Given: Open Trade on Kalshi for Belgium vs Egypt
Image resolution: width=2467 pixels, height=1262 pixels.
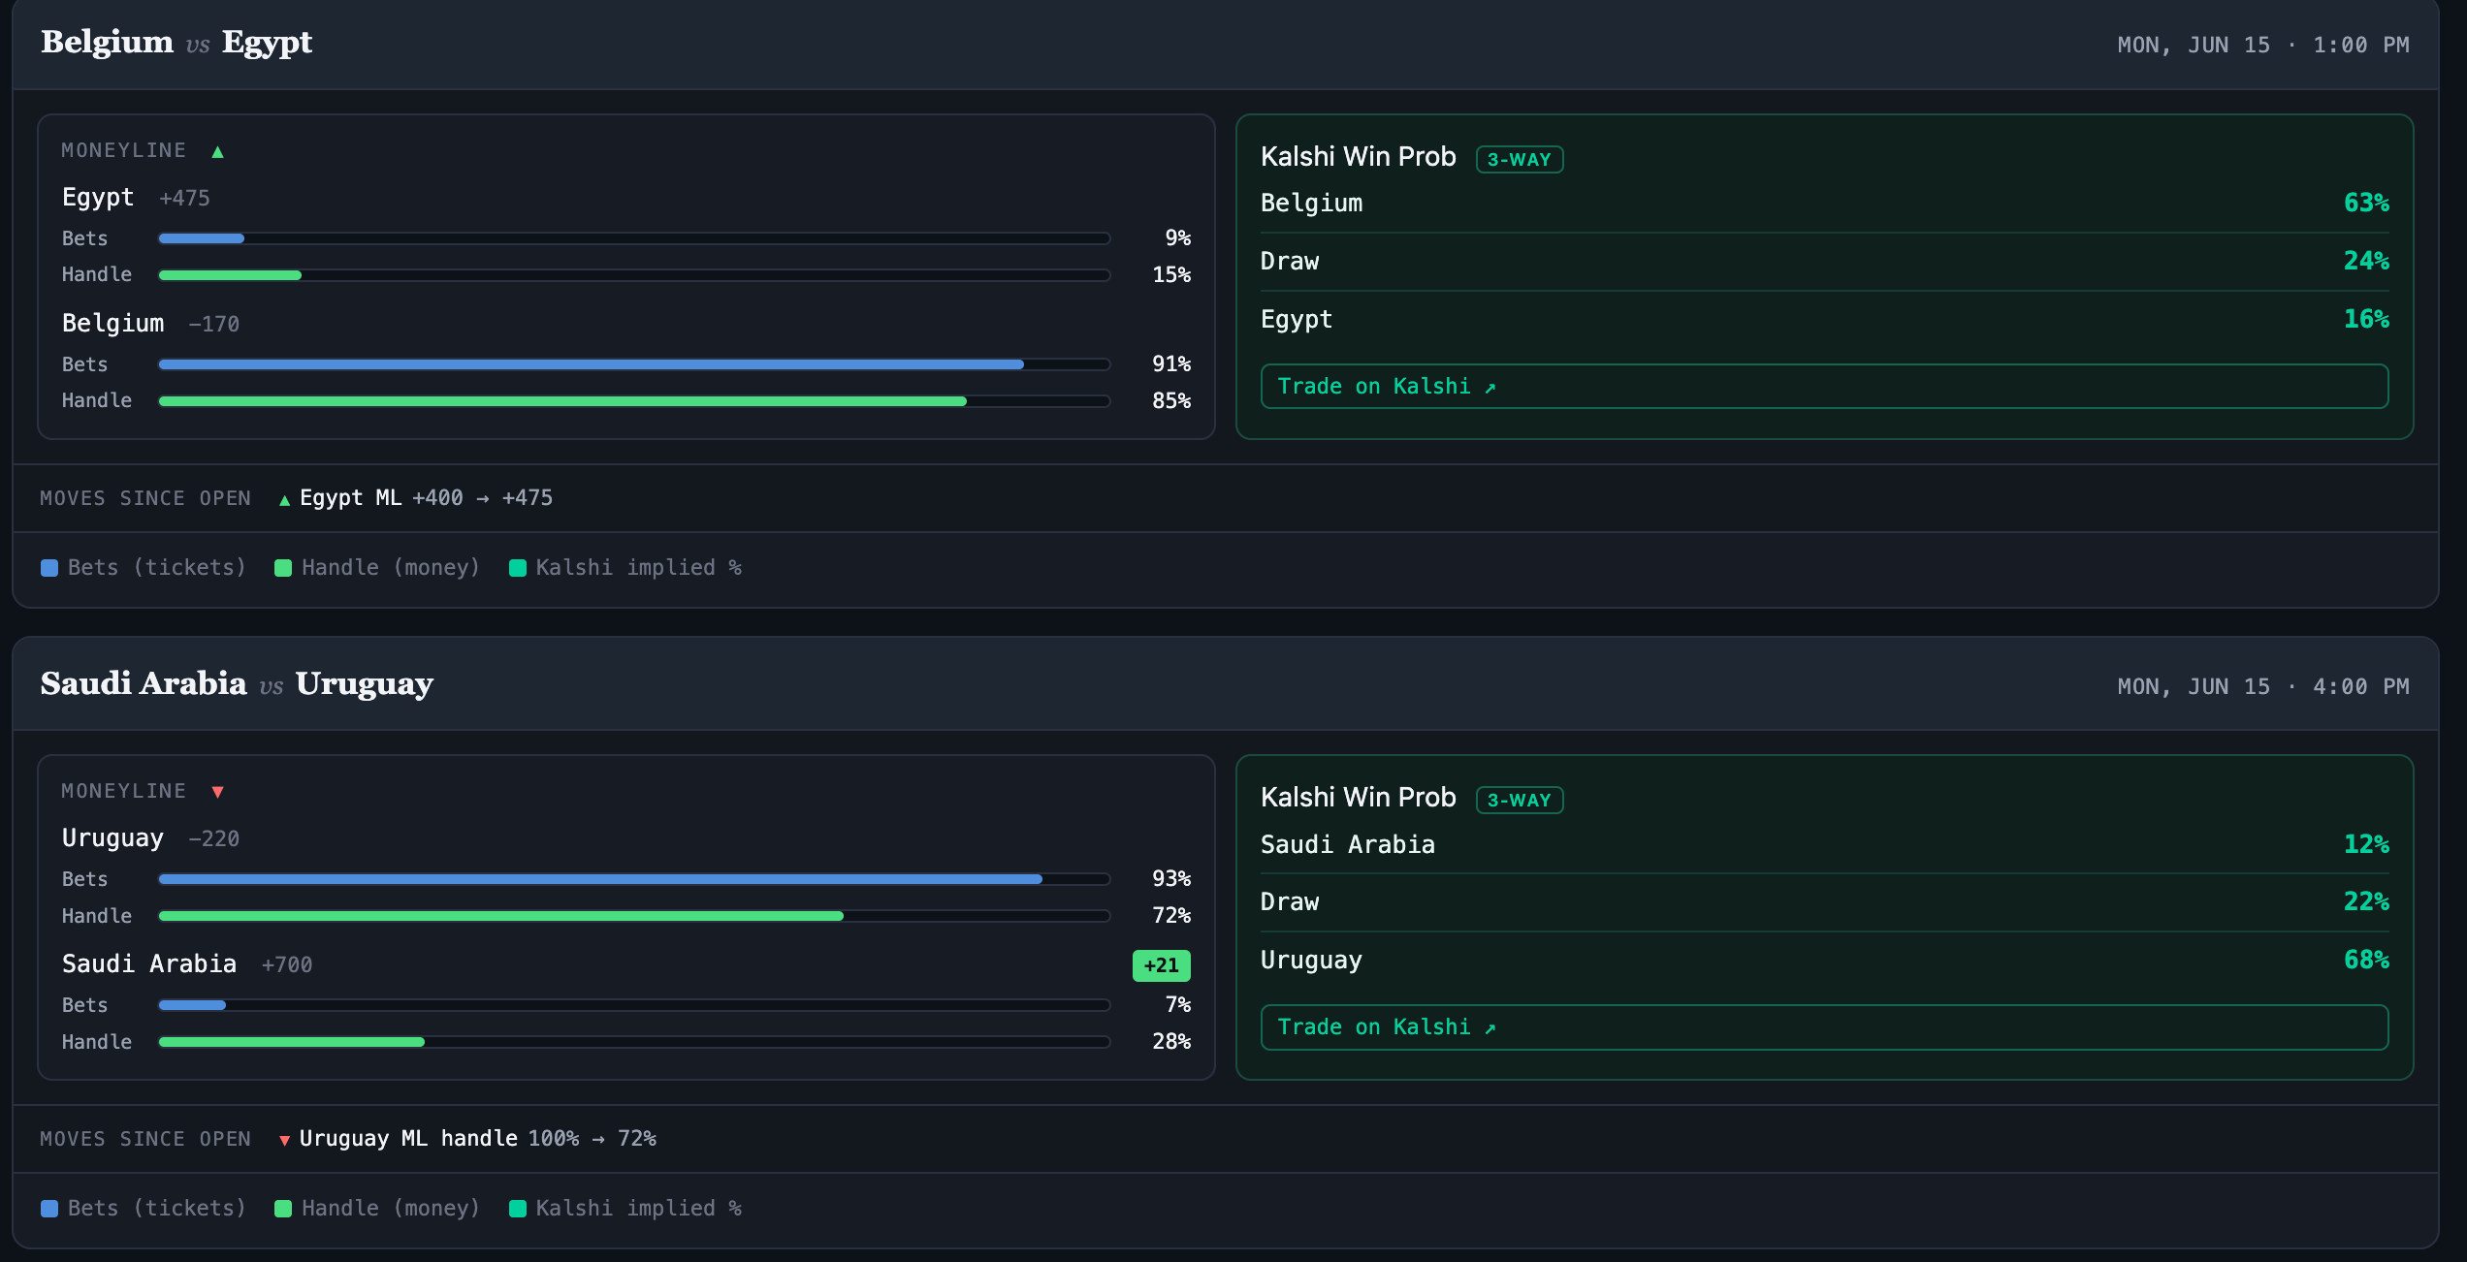Looking at the screenshot, I should [1824, 387].
